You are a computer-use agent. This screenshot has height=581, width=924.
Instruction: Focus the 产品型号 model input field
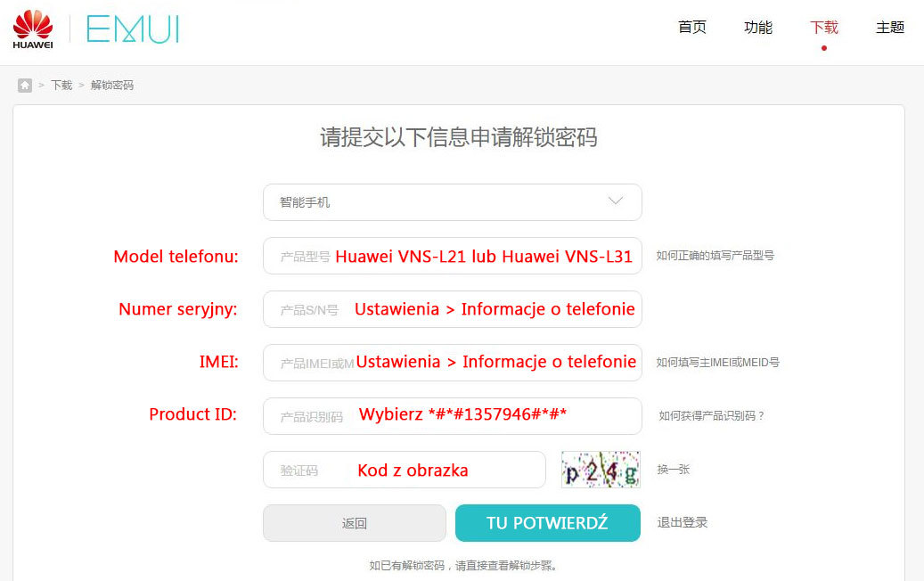tap(452, 256)
